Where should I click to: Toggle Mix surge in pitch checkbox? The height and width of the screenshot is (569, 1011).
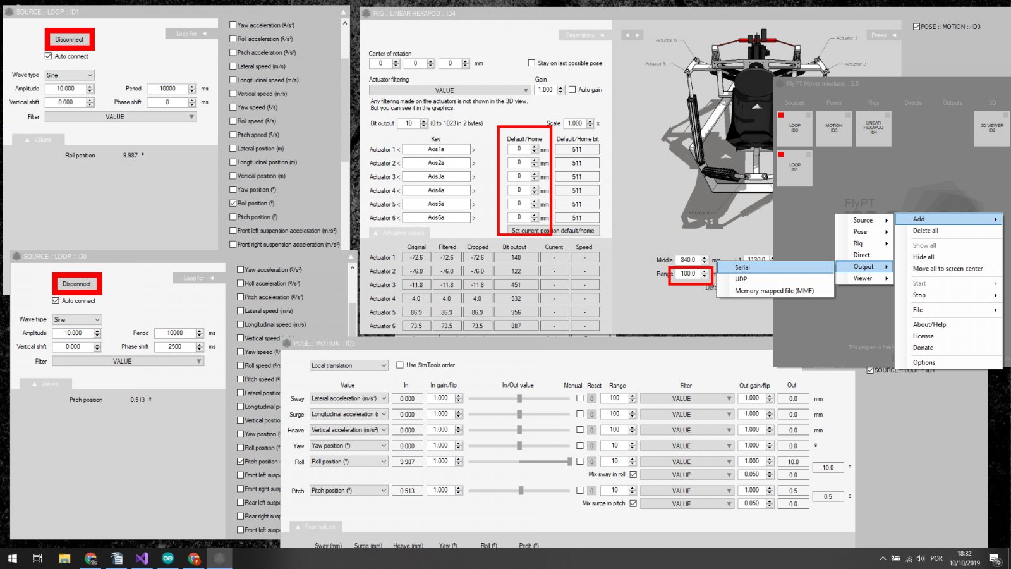click(x=633, y=503)
